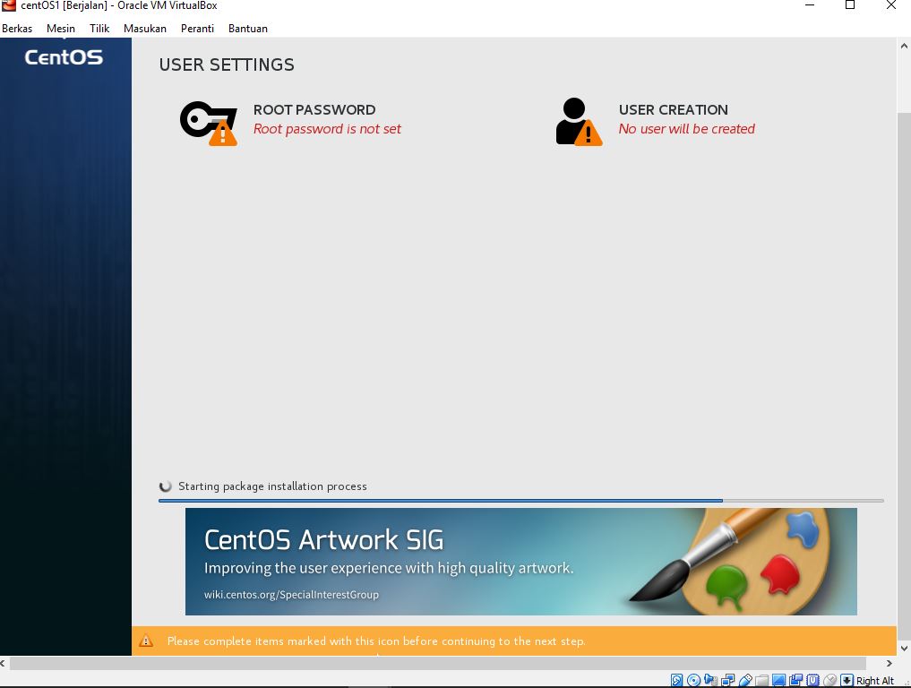Screen dimensions: 911x688
Task: Minimize the VirtualBox window
Action: (809, 5)
